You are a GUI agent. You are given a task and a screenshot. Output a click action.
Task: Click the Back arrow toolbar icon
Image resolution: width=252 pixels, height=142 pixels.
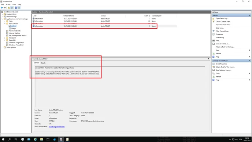[x=2, y=8]
